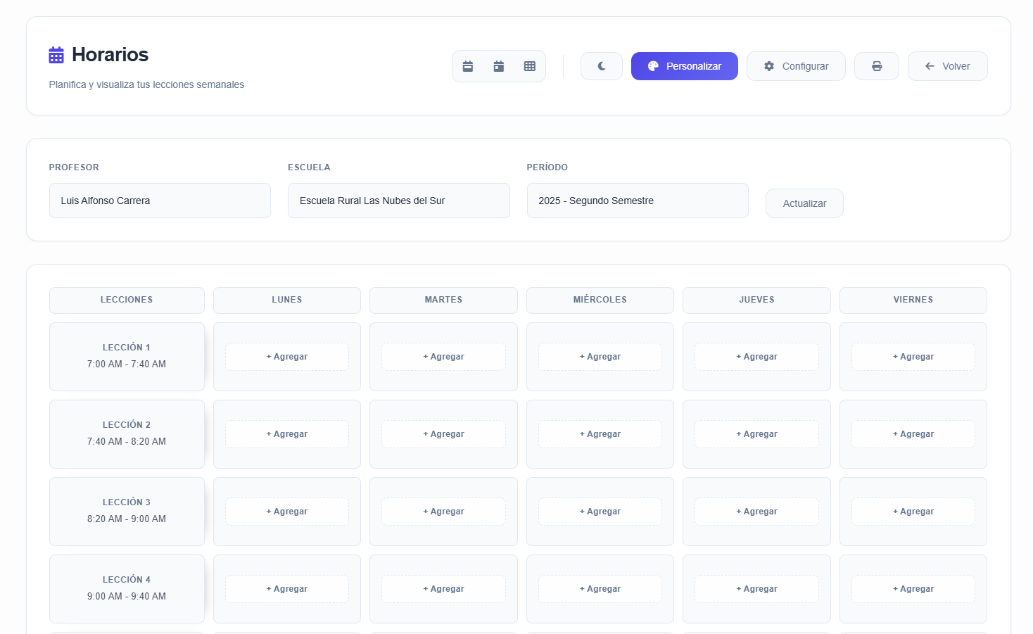The height and width of the screenshot is (634, 1033).
Task: Expand the Escuela selector field
Action: coord(398,201)
